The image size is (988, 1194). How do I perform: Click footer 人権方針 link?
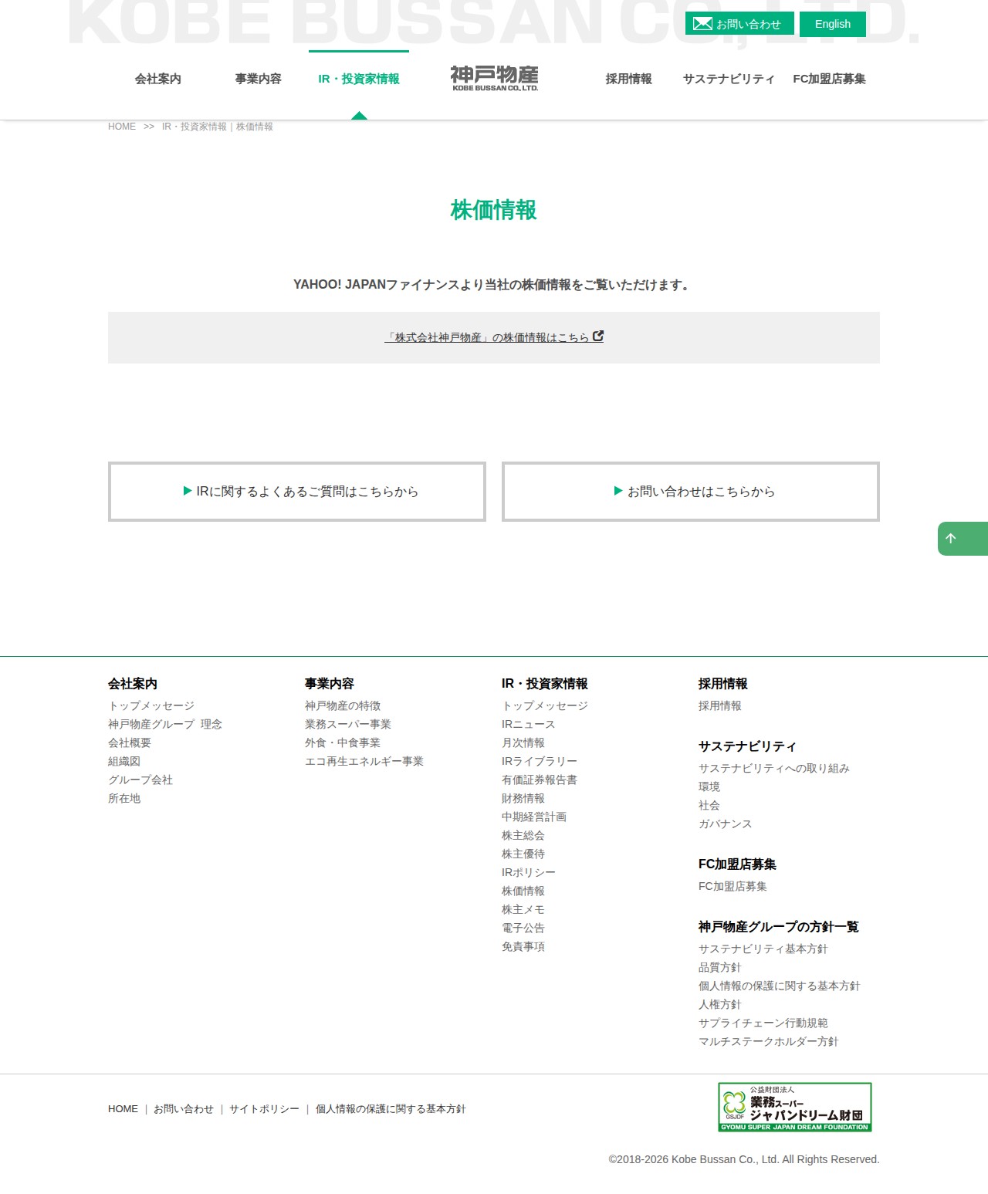720,1004
